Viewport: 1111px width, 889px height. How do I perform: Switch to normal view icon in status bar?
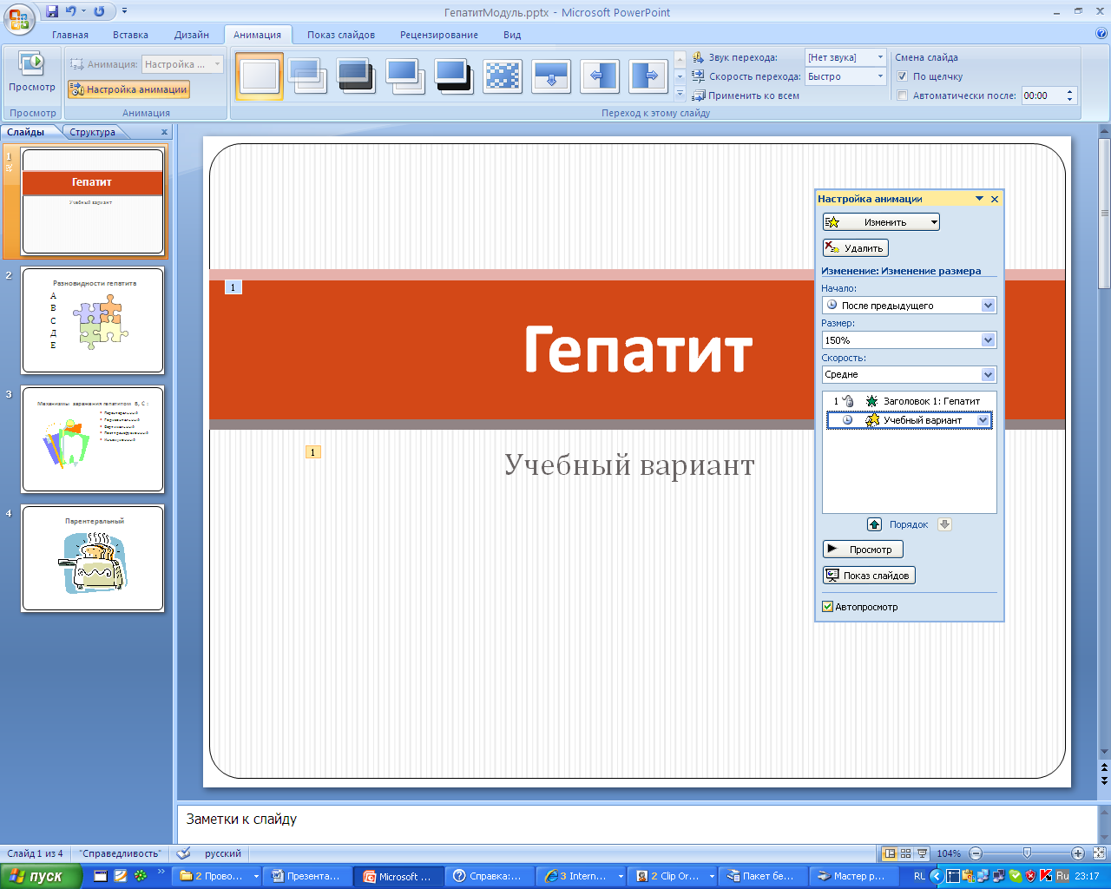click(889, 853)
